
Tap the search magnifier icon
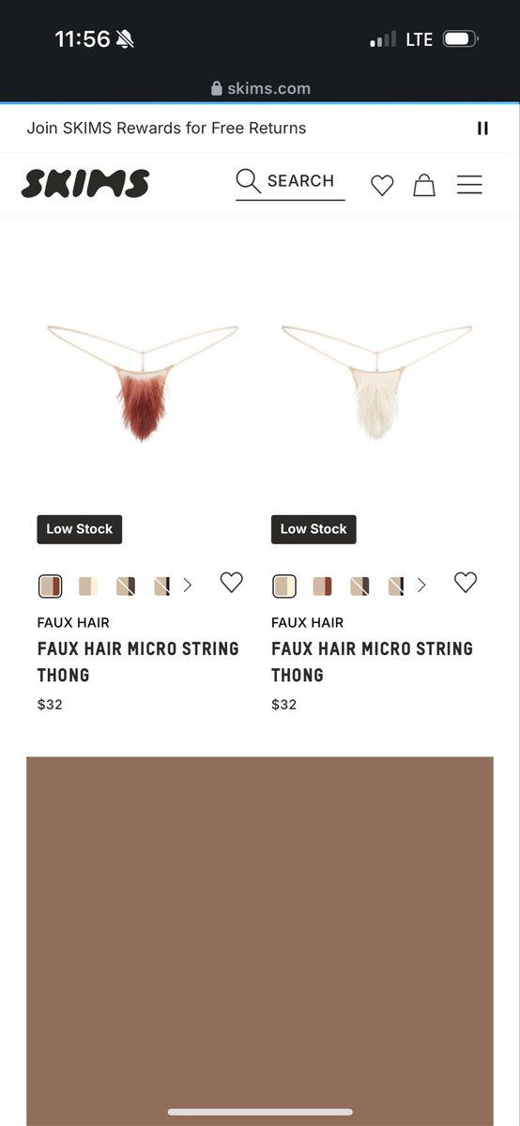click(x=248, y=181)
